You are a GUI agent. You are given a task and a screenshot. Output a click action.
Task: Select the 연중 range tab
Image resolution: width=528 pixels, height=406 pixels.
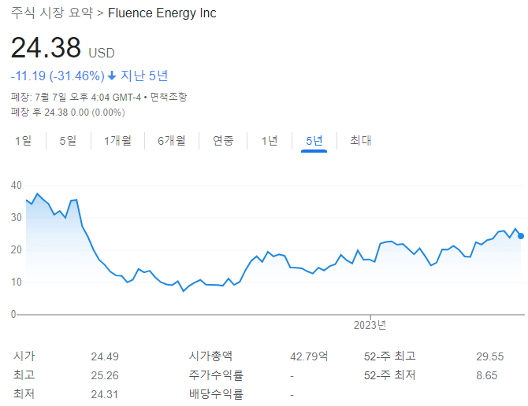coord(223,141)
